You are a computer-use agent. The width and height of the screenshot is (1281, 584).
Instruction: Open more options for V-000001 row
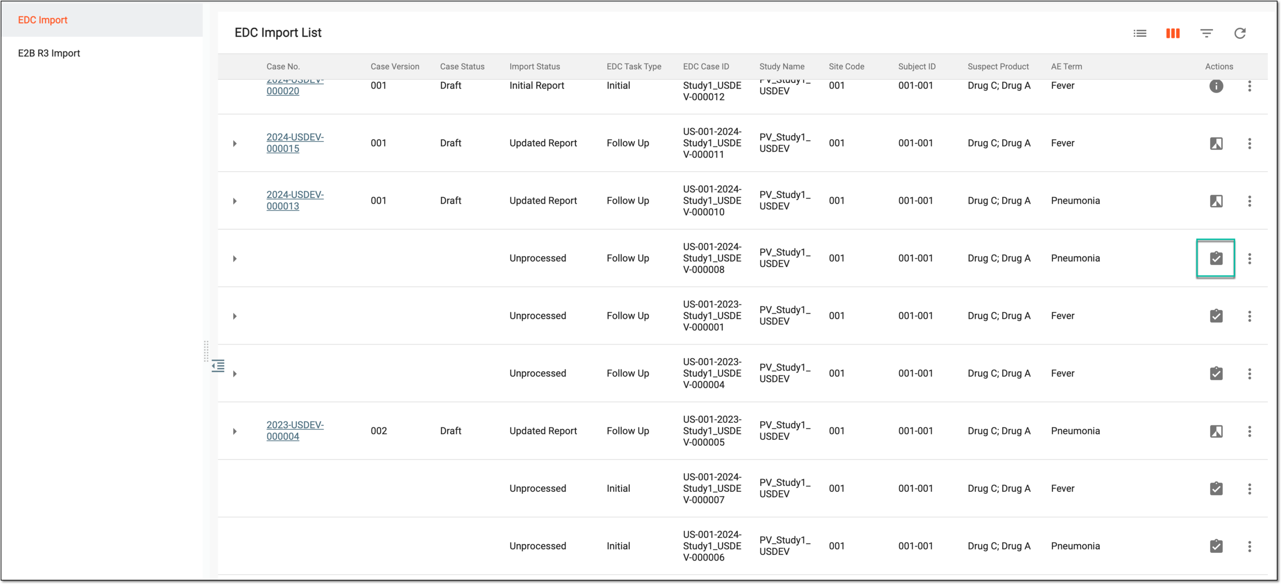click(x=1249, y=316)
